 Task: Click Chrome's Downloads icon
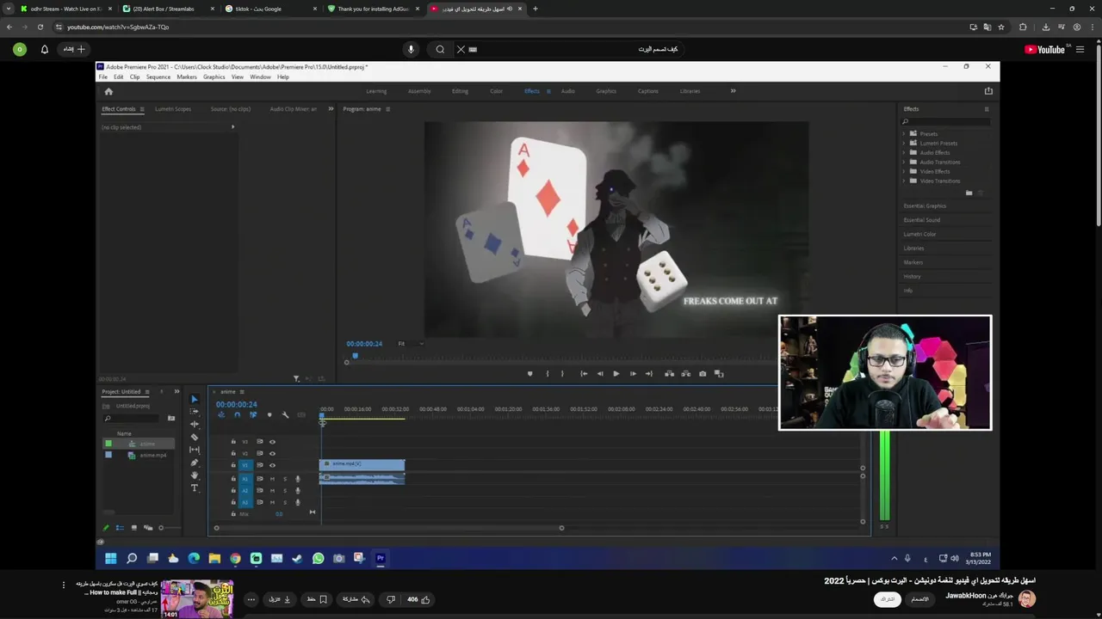point(1045,27)
